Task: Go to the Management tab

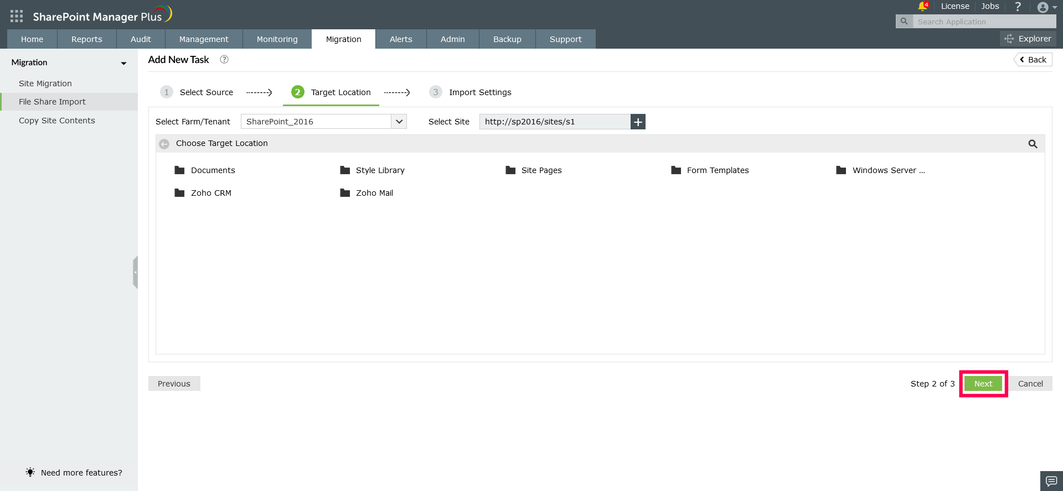Action: pos(204,39)
